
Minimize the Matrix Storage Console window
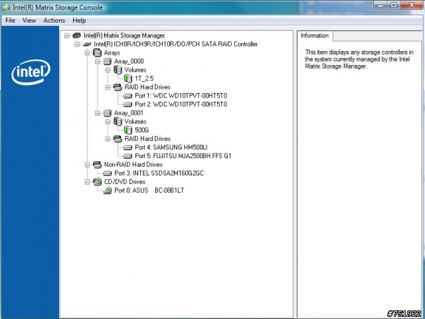pos(381,5)
